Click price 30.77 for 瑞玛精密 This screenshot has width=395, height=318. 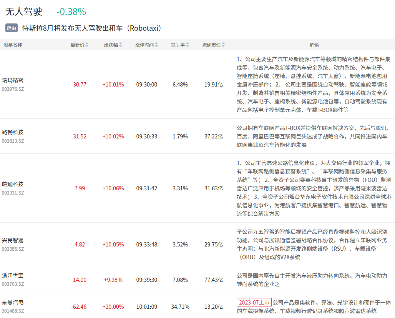click(80, 85)
